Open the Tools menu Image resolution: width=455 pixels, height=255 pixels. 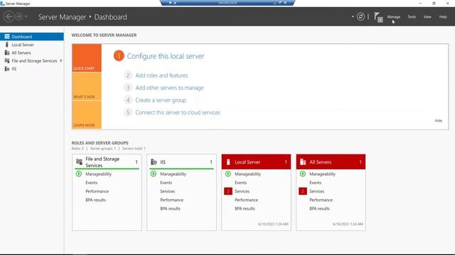tap(412, 17)
